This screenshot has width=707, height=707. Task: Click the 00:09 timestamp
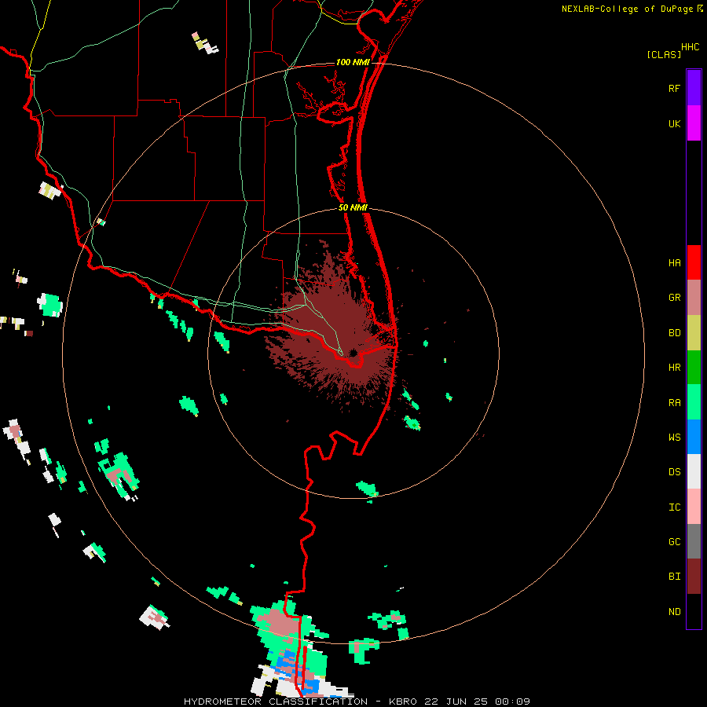click(512, 702)
